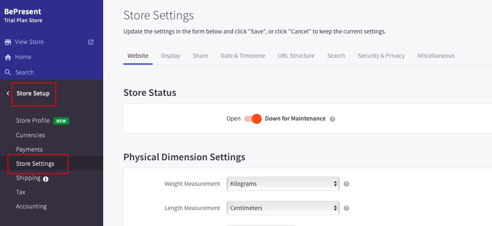
Task: Collapse Store Setup with back chevron
Action: click(x=8, y=93)
